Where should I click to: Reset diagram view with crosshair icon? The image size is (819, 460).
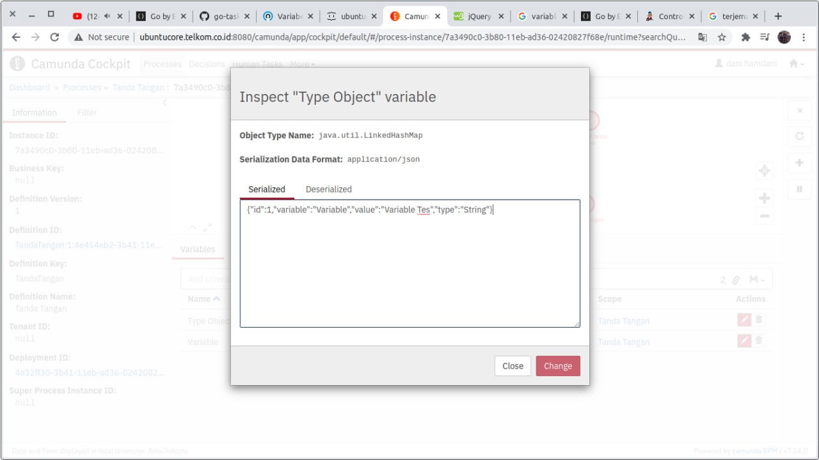tap(764, 171)
